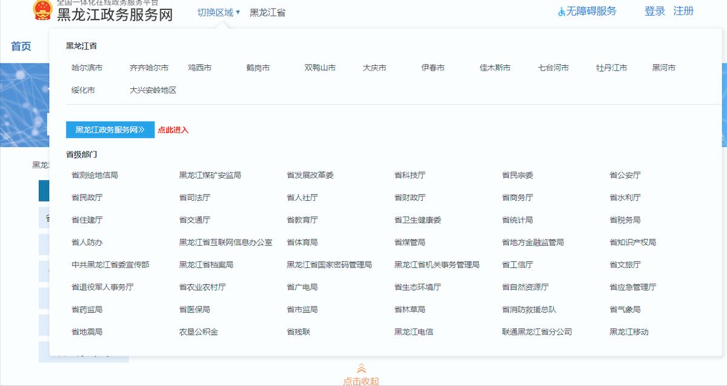
Task: Click the upward chevron arrows above 点击收起
Action: [362, 367]
